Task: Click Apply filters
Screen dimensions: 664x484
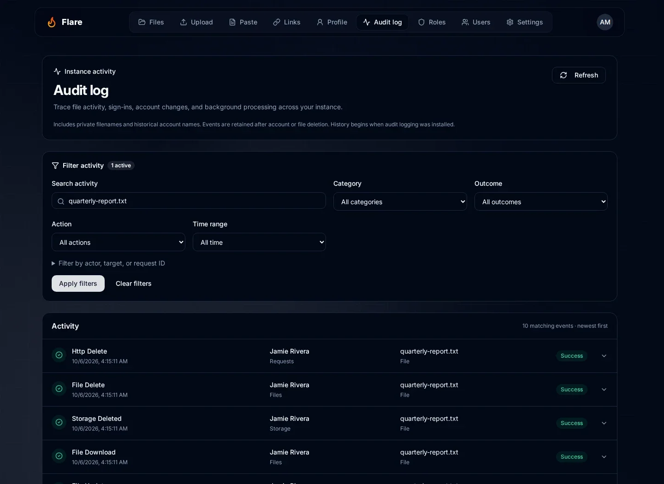Action: pos(78,283)
